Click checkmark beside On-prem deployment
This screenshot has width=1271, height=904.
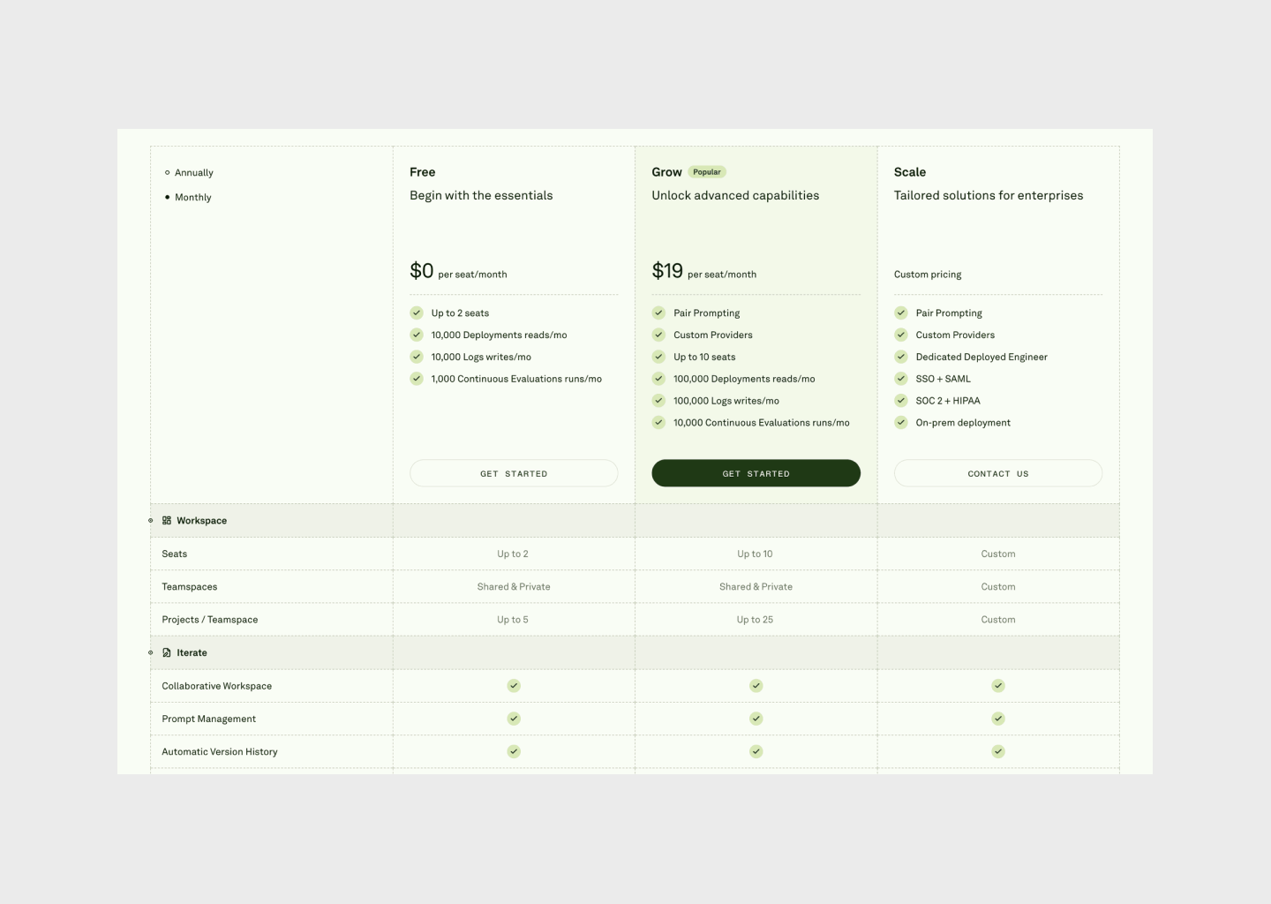point(901,423)
